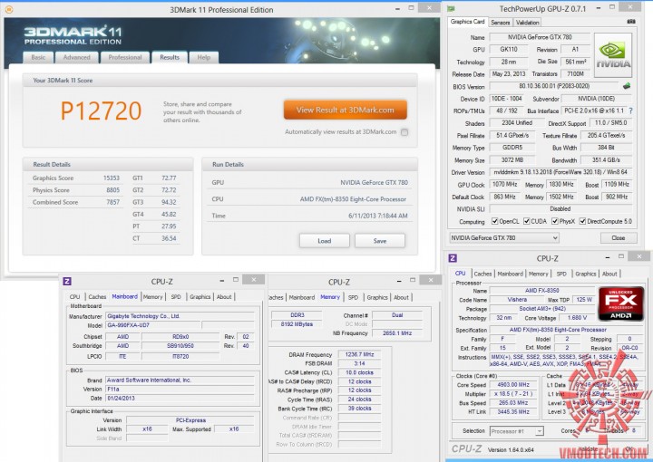This screenshot has width=653, height=462.
Task: Click the BIOS version F11a field
Action: click(x=180, y=390)
